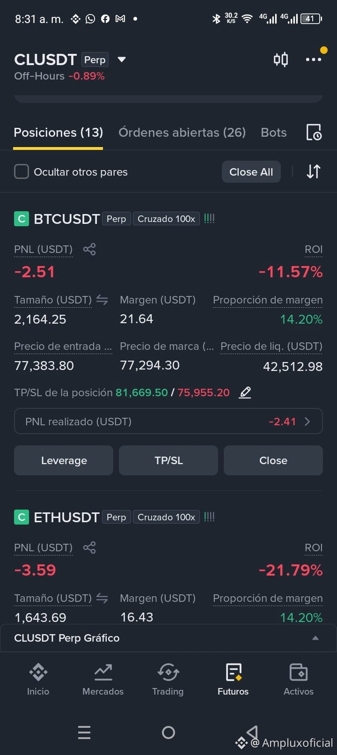
Task: Open Activos in bottom navigation
Action: pyautogui.click(x=299, y=679)
